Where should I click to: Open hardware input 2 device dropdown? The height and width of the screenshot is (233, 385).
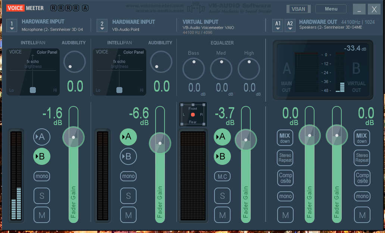(x=102, y=25)
